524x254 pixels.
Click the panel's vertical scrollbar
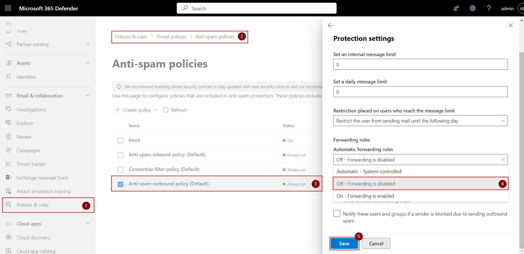[521, 136]
